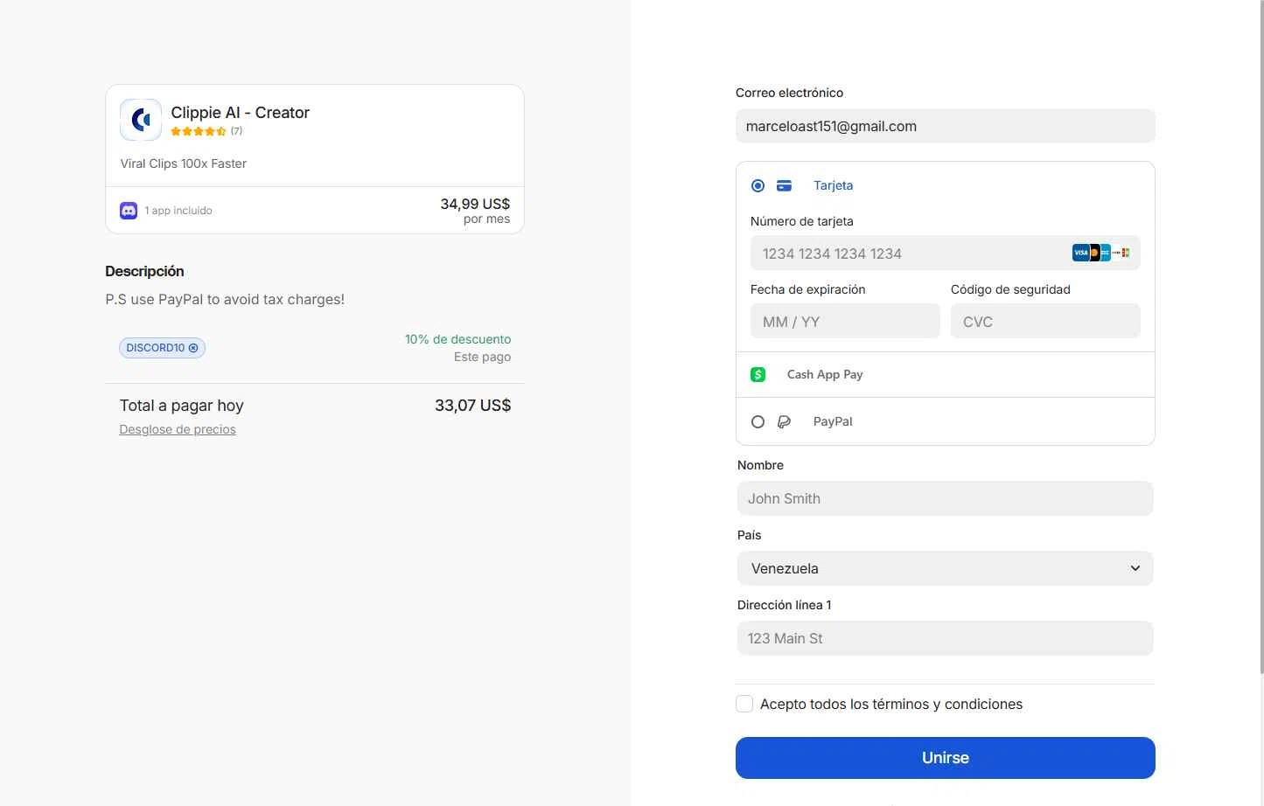The height and width of the screenshot is (806, 1264).
Task: Click the five-star rating under Clippie AI
Action: [199, 131]
